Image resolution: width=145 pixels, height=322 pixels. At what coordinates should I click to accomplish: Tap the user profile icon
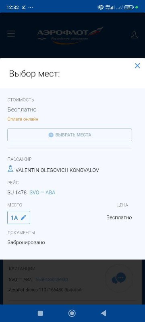click(x=134, y=35)
